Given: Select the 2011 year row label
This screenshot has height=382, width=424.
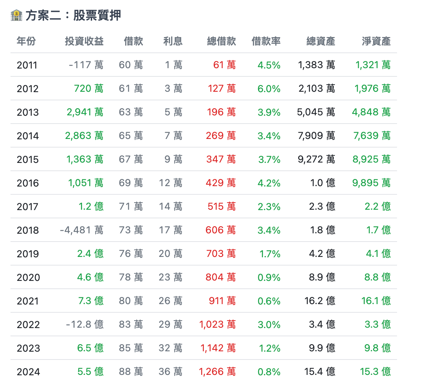Looking at the screenshot, I should 27,65.
